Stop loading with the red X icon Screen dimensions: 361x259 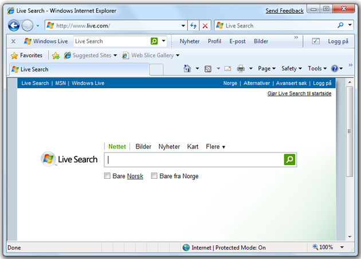(205, 26)
